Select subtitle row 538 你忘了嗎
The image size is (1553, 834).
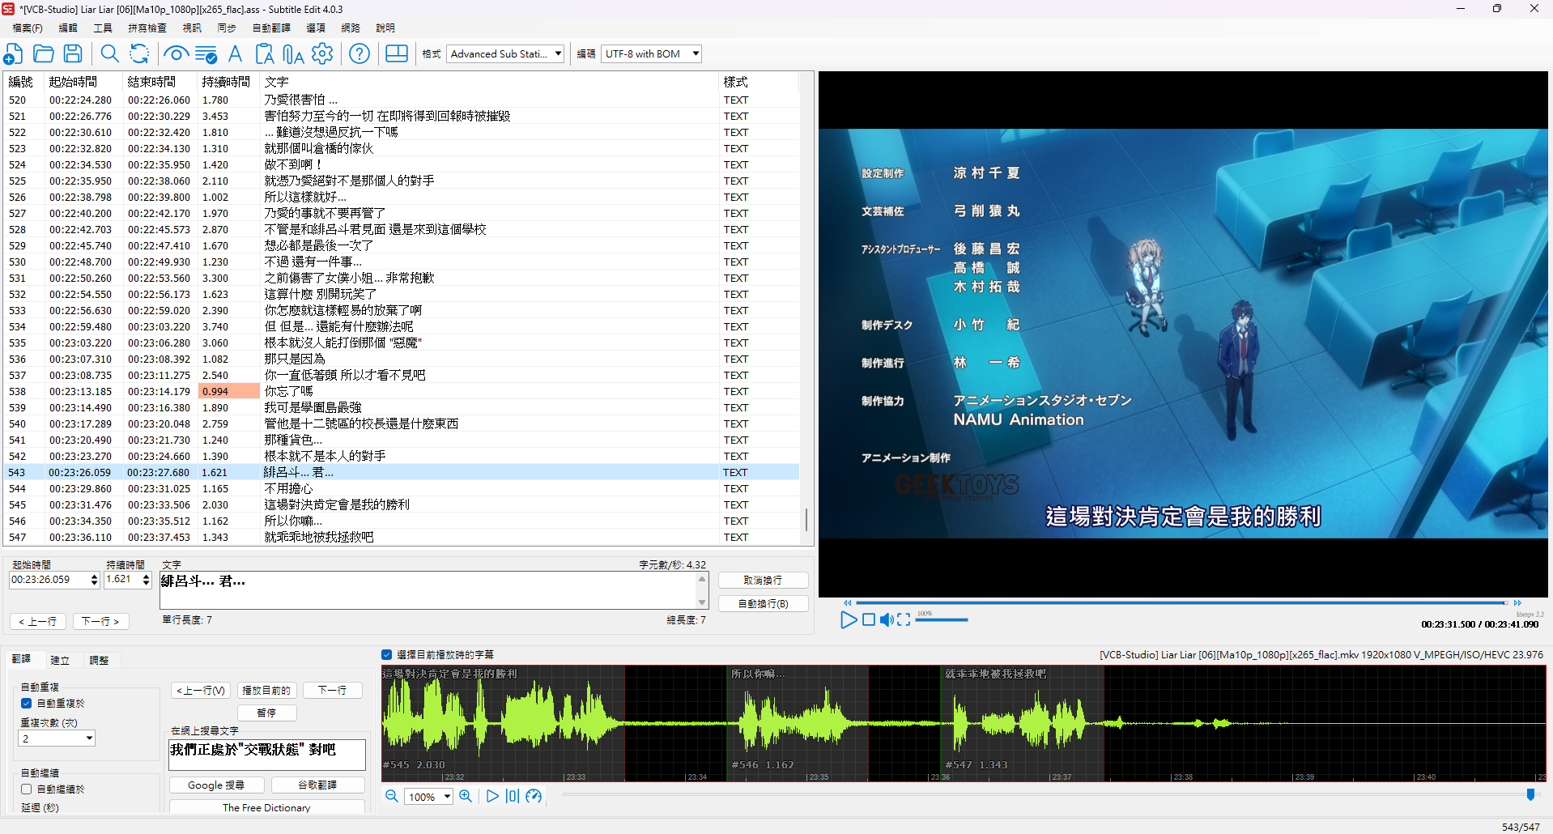[x=402, y=391]
